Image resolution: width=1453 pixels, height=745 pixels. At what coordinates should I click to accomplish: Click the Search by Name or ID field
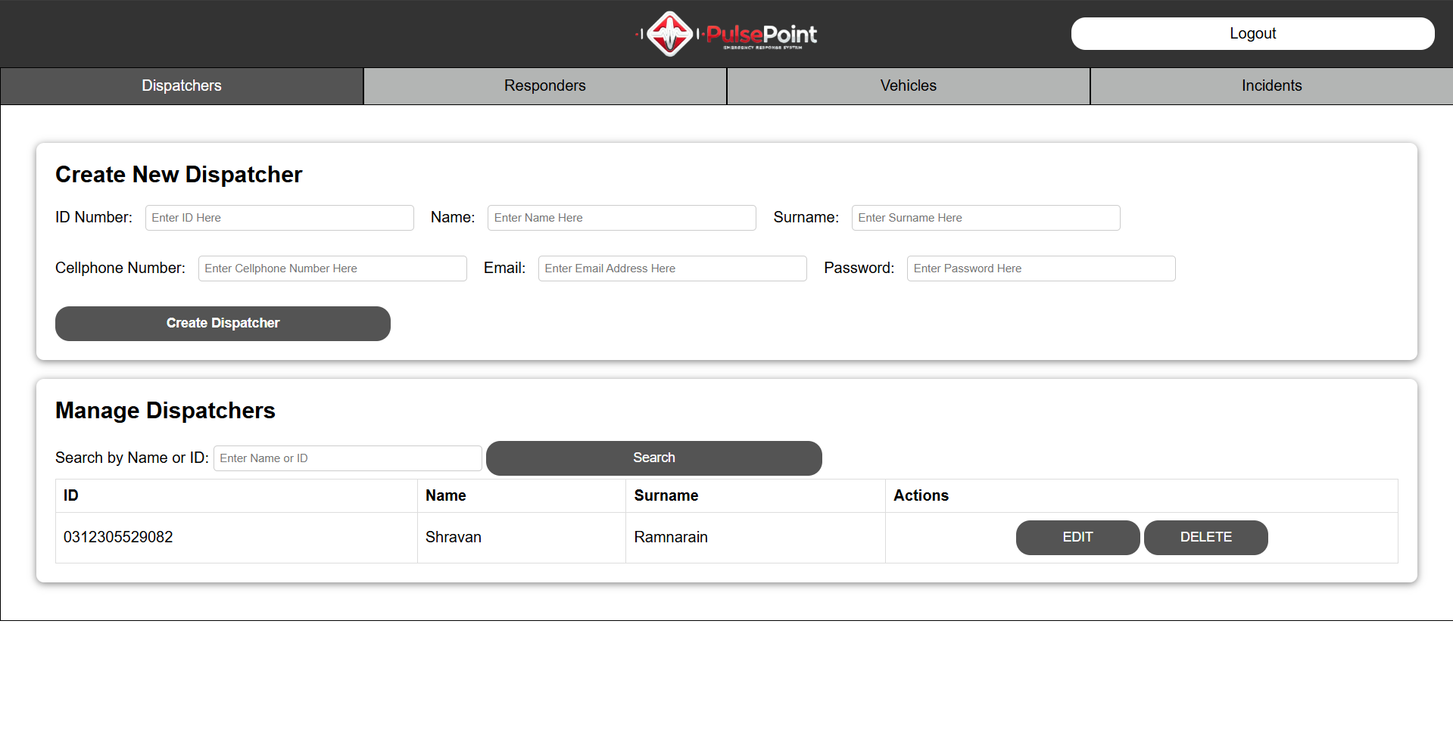[x=348, y=458]
